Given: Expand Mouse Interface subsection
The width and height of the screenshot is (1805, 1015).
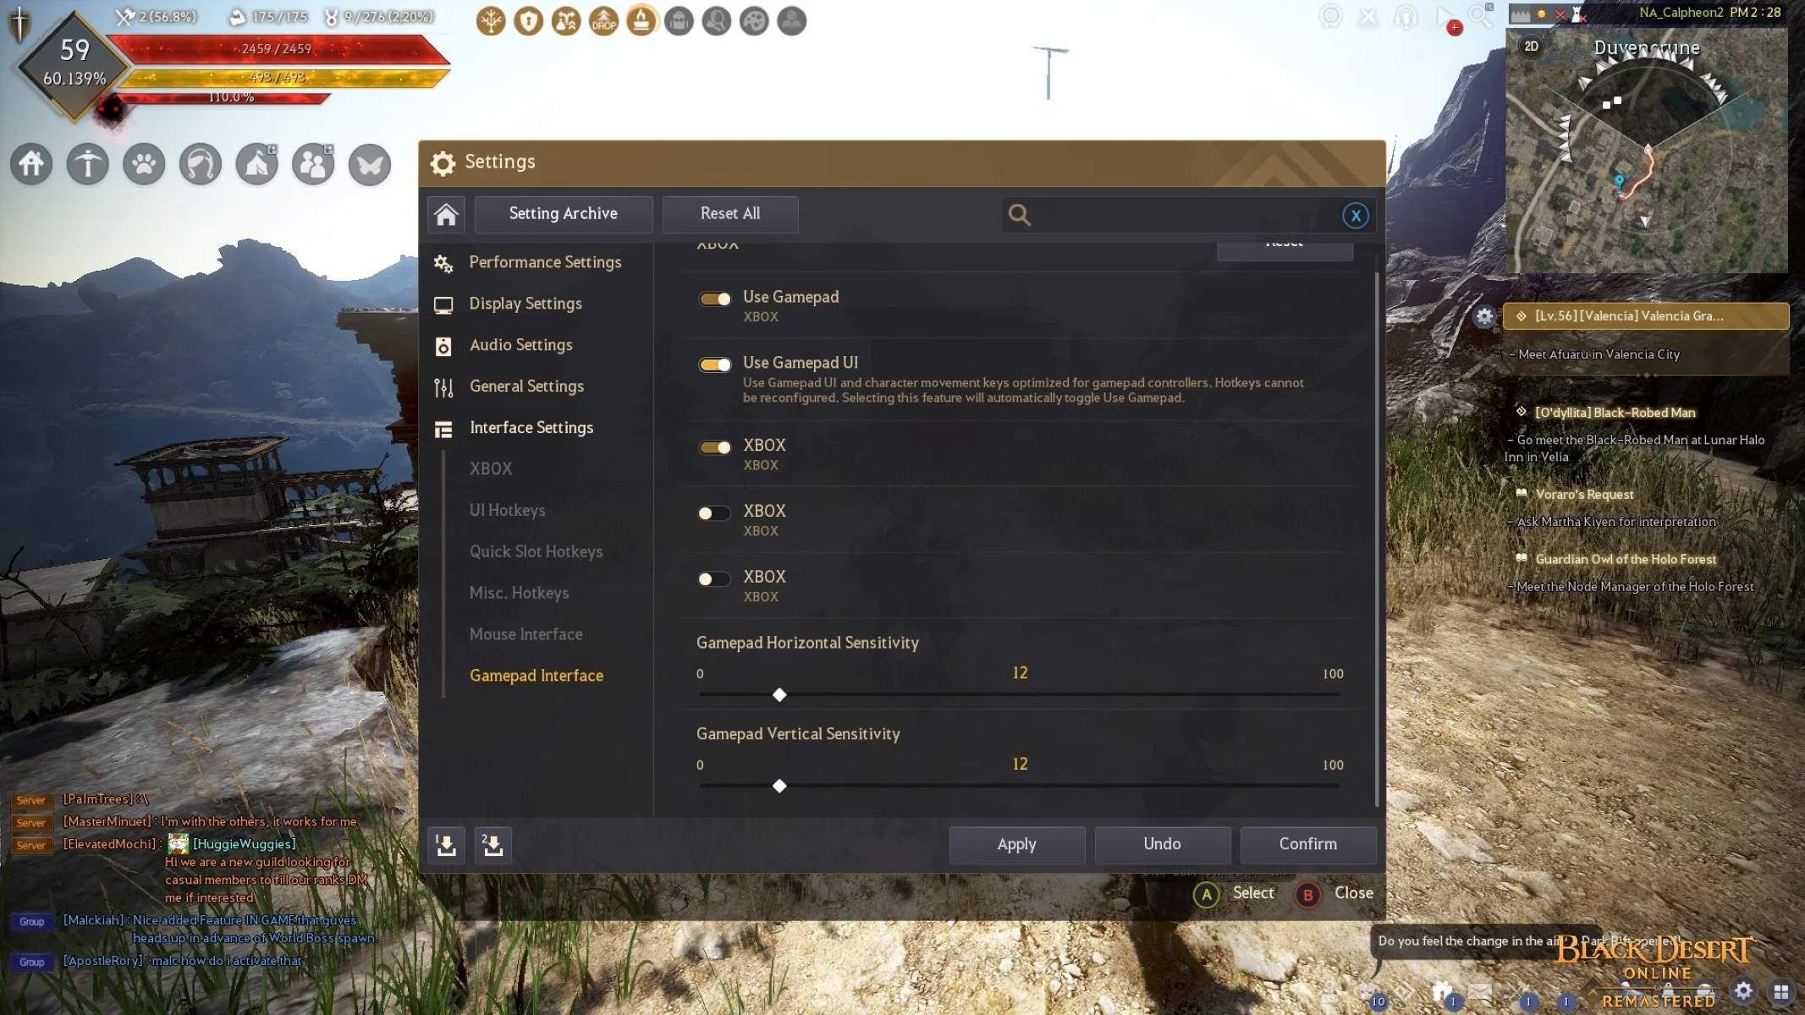Looking at the screenshot, I should coord(526,634).
